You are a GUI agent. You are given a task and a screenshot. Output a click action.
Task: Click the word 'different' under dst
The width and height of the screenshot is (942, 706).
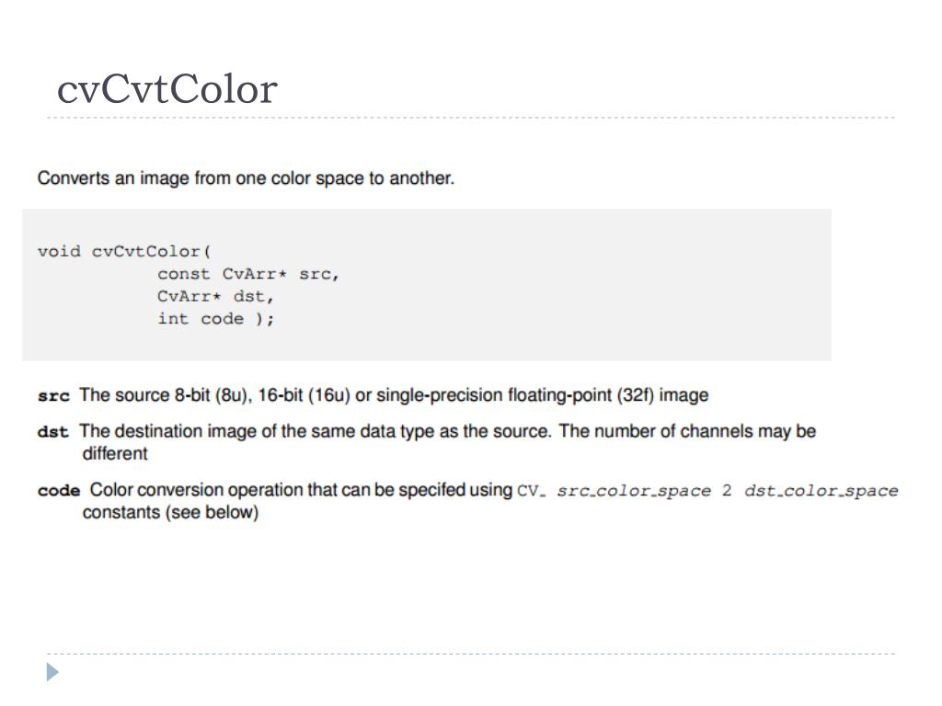point(115,453)
